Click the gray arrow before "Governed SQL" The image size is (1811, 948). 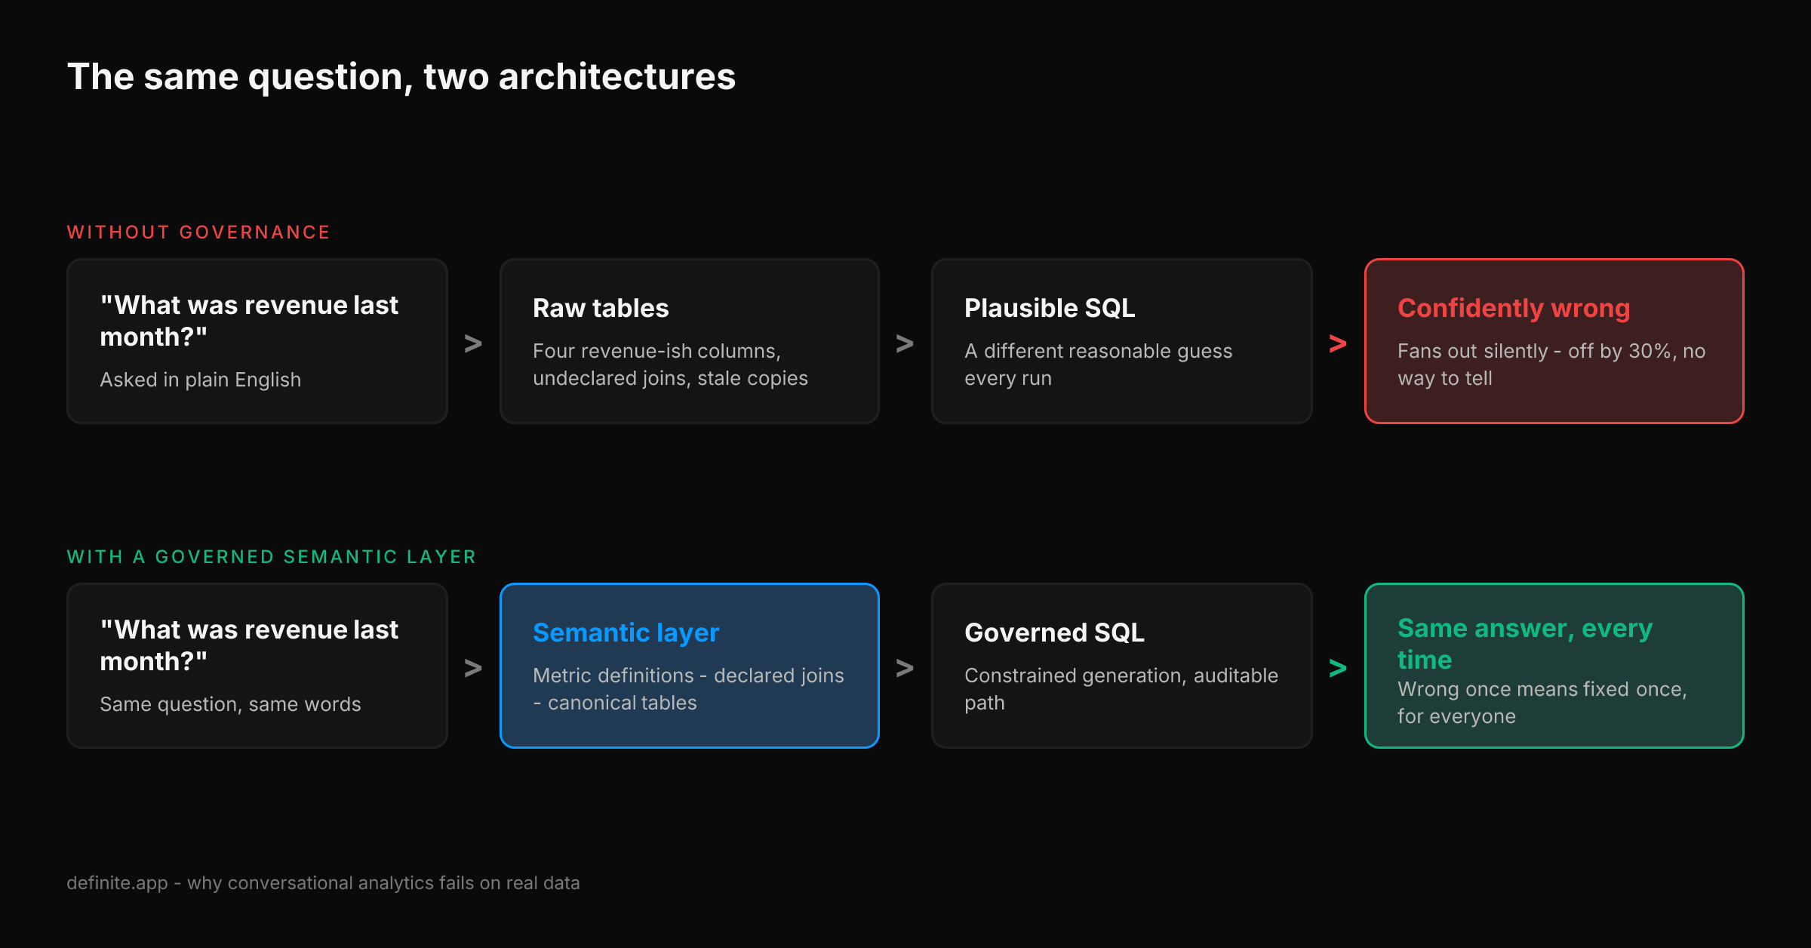click(x=905, y=668)
